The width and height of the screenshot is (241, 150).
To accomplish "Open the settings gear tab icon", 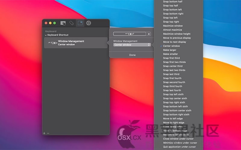I will coord(89,23).
